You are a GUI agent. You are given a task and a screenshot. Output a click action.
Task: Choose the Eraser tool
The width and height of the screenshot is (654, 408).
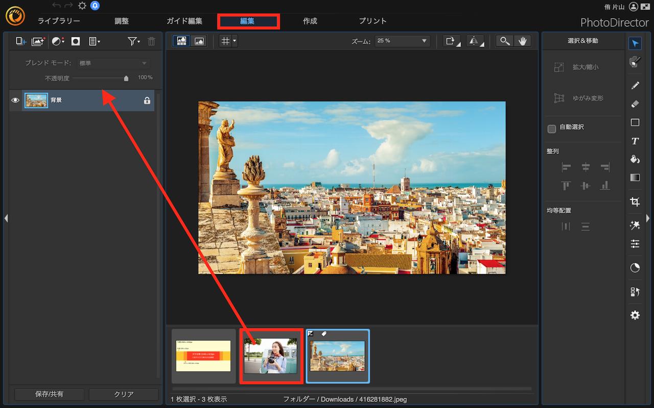point(635,104)
